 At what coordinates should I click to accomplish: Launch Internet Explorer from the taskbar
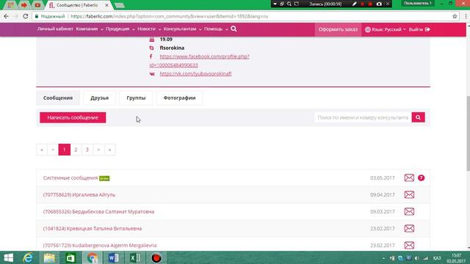pyautogui.click(x=28, y=257)
